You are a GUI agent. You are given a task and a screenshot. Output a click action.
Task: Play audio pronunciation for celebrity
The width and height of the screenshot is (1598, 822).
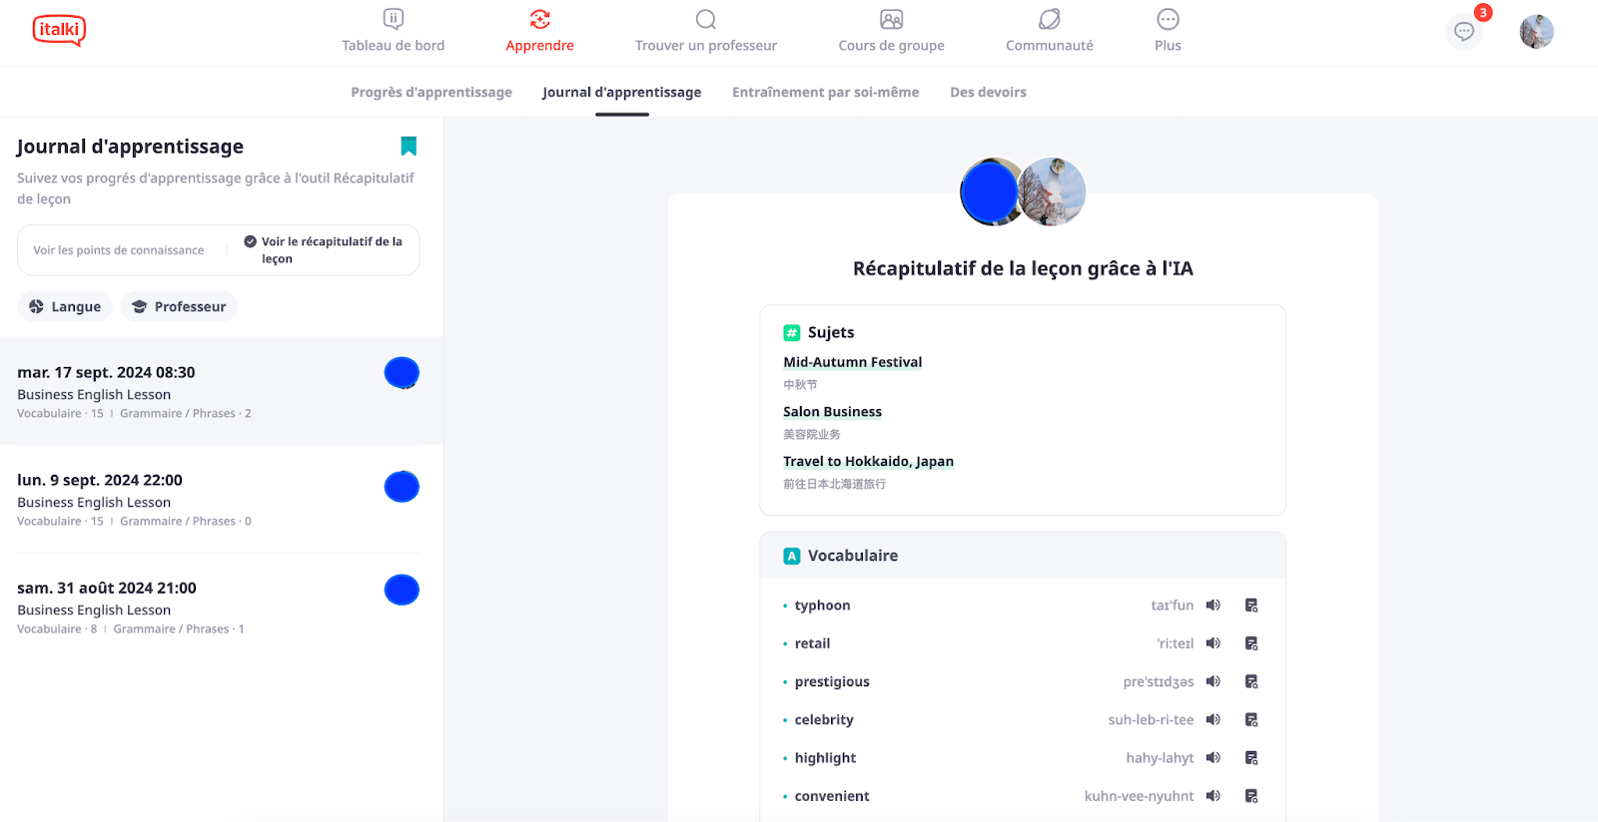pos(1212,719)
